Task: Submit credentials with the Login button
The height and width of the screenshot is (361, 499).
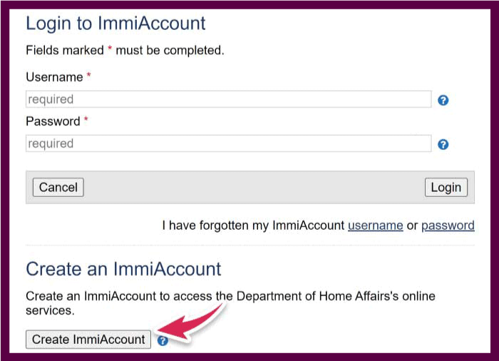Action: coord(446,188)
